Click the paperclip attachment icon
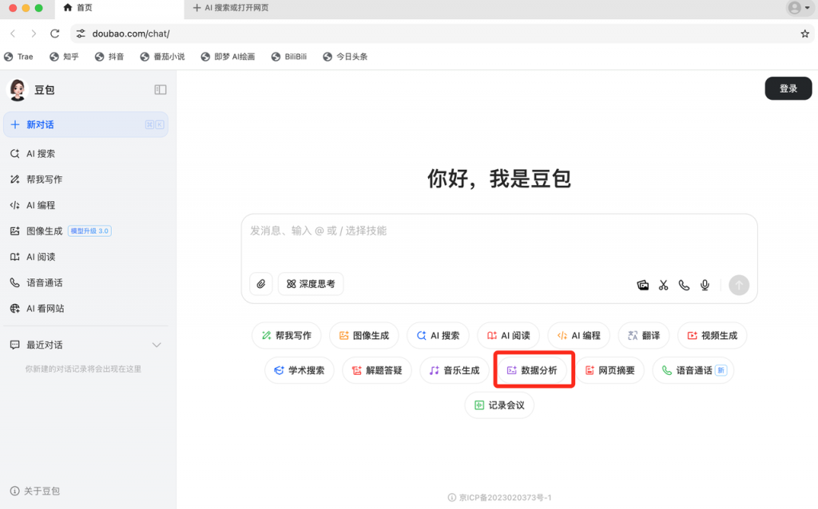The image size is (818, 509). (x=261, y=284)
